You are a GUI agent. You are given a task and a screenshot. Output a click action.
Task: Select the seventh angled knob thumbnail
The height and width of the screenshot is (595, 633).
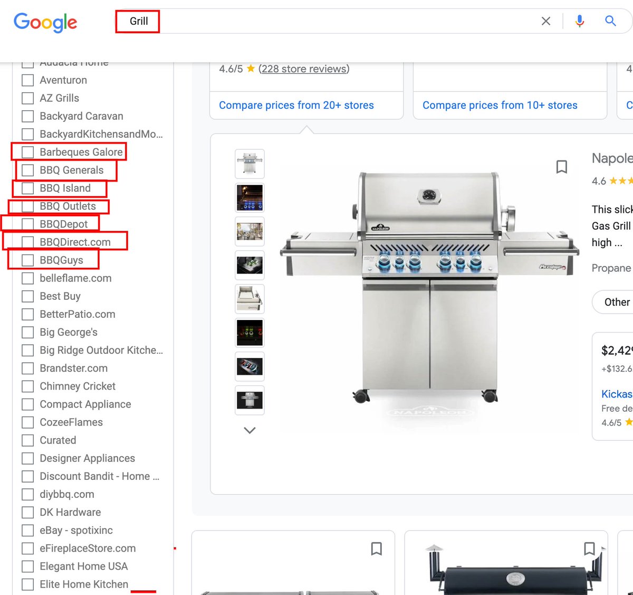[x=250, y=366]
